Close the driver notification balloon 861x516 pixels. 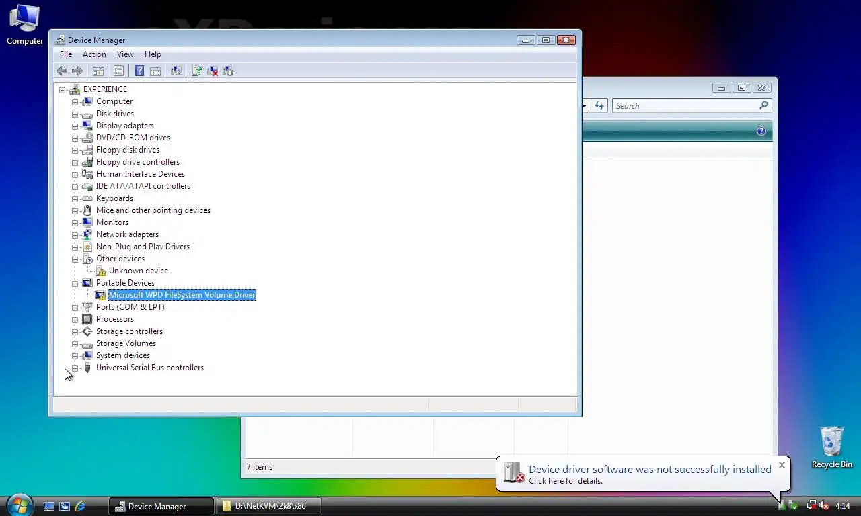pyautogui.click(x=782, y=464)
